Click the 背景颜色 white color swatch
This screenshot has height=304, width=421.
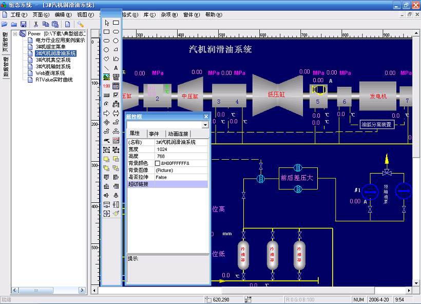(x=158, y=163)
